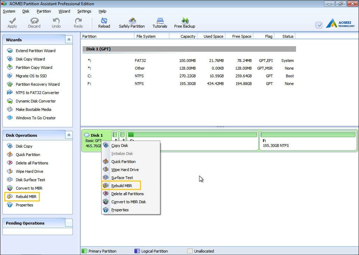Choose Copy Disk in context menu
Viewport: 359px width, 255px height.
coord(131,146)
